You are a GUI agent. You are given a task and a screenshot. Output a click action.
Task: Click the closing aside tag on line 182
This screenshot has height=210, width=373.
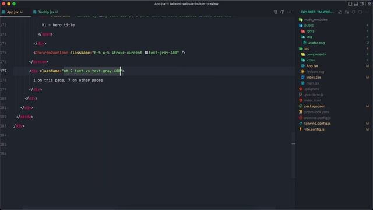24,117
